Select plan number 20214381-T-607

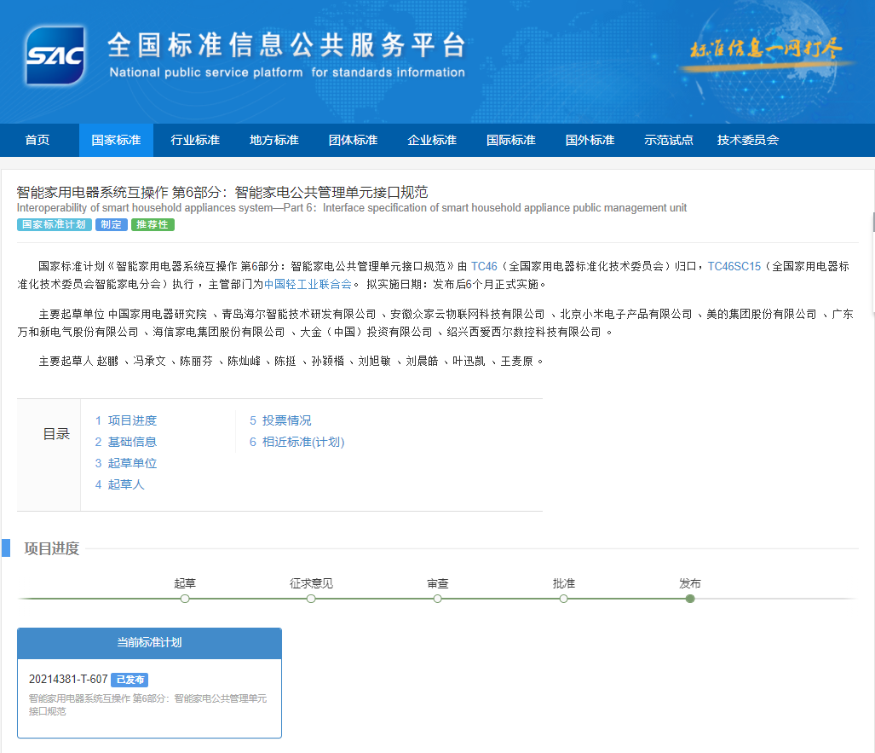tap(68, 680)
